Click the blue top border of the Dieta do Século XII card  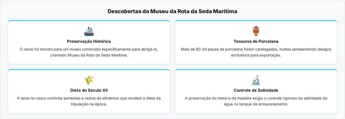tap(89, 70)
